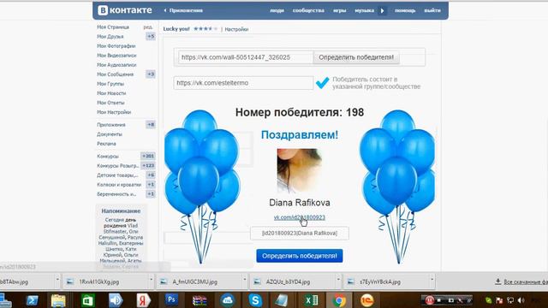Go back to 'Приложения' in header

pyautogui.click(x=183, y=10)
